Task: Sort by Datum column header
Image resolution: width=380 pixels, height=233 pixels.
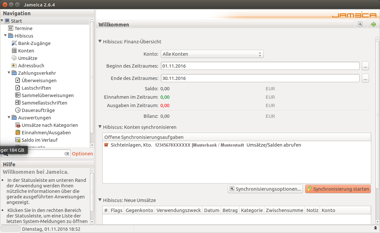Action: [x=212, y=210]
